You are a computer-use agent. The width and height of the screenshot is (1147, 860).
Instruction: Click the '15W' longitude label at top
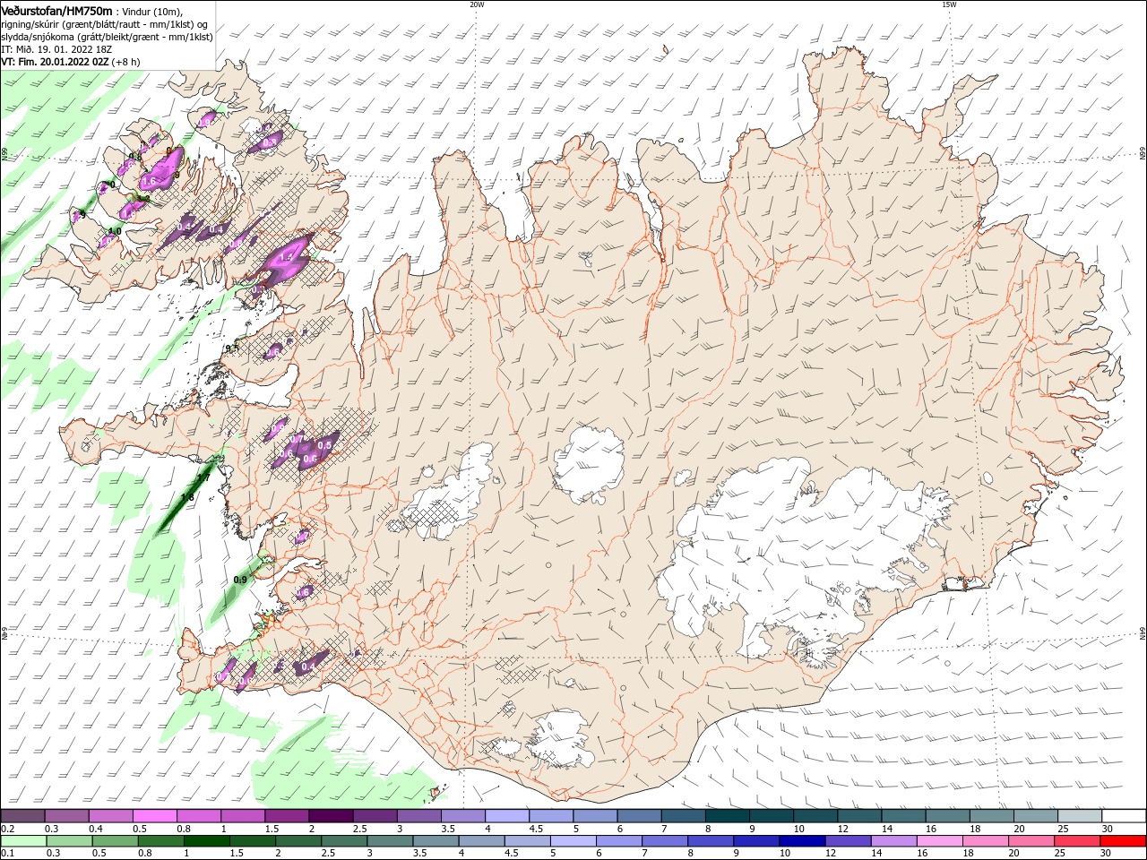tap(949, 4)
